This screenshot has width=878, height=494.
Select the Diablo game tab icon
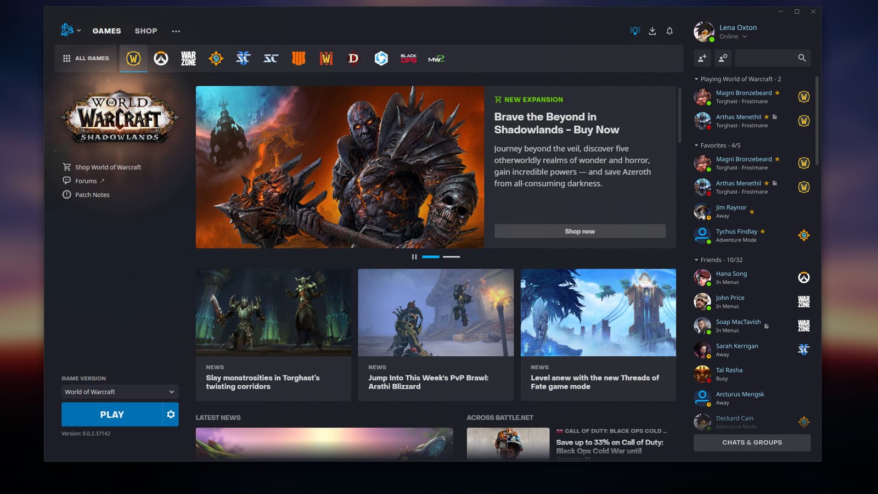pyautogui.click(x=353, y=58)
